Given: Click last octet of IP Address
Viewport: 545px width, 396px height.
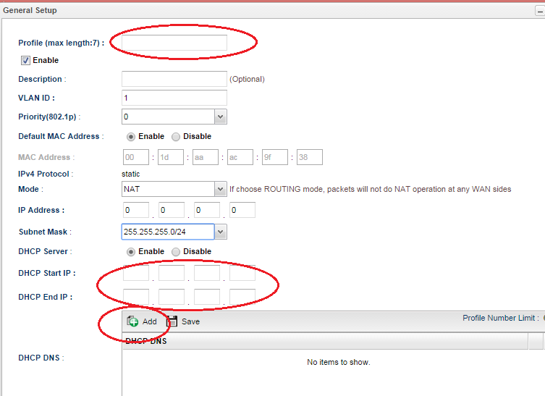Looking at the screenshot, I should (242, 211).
